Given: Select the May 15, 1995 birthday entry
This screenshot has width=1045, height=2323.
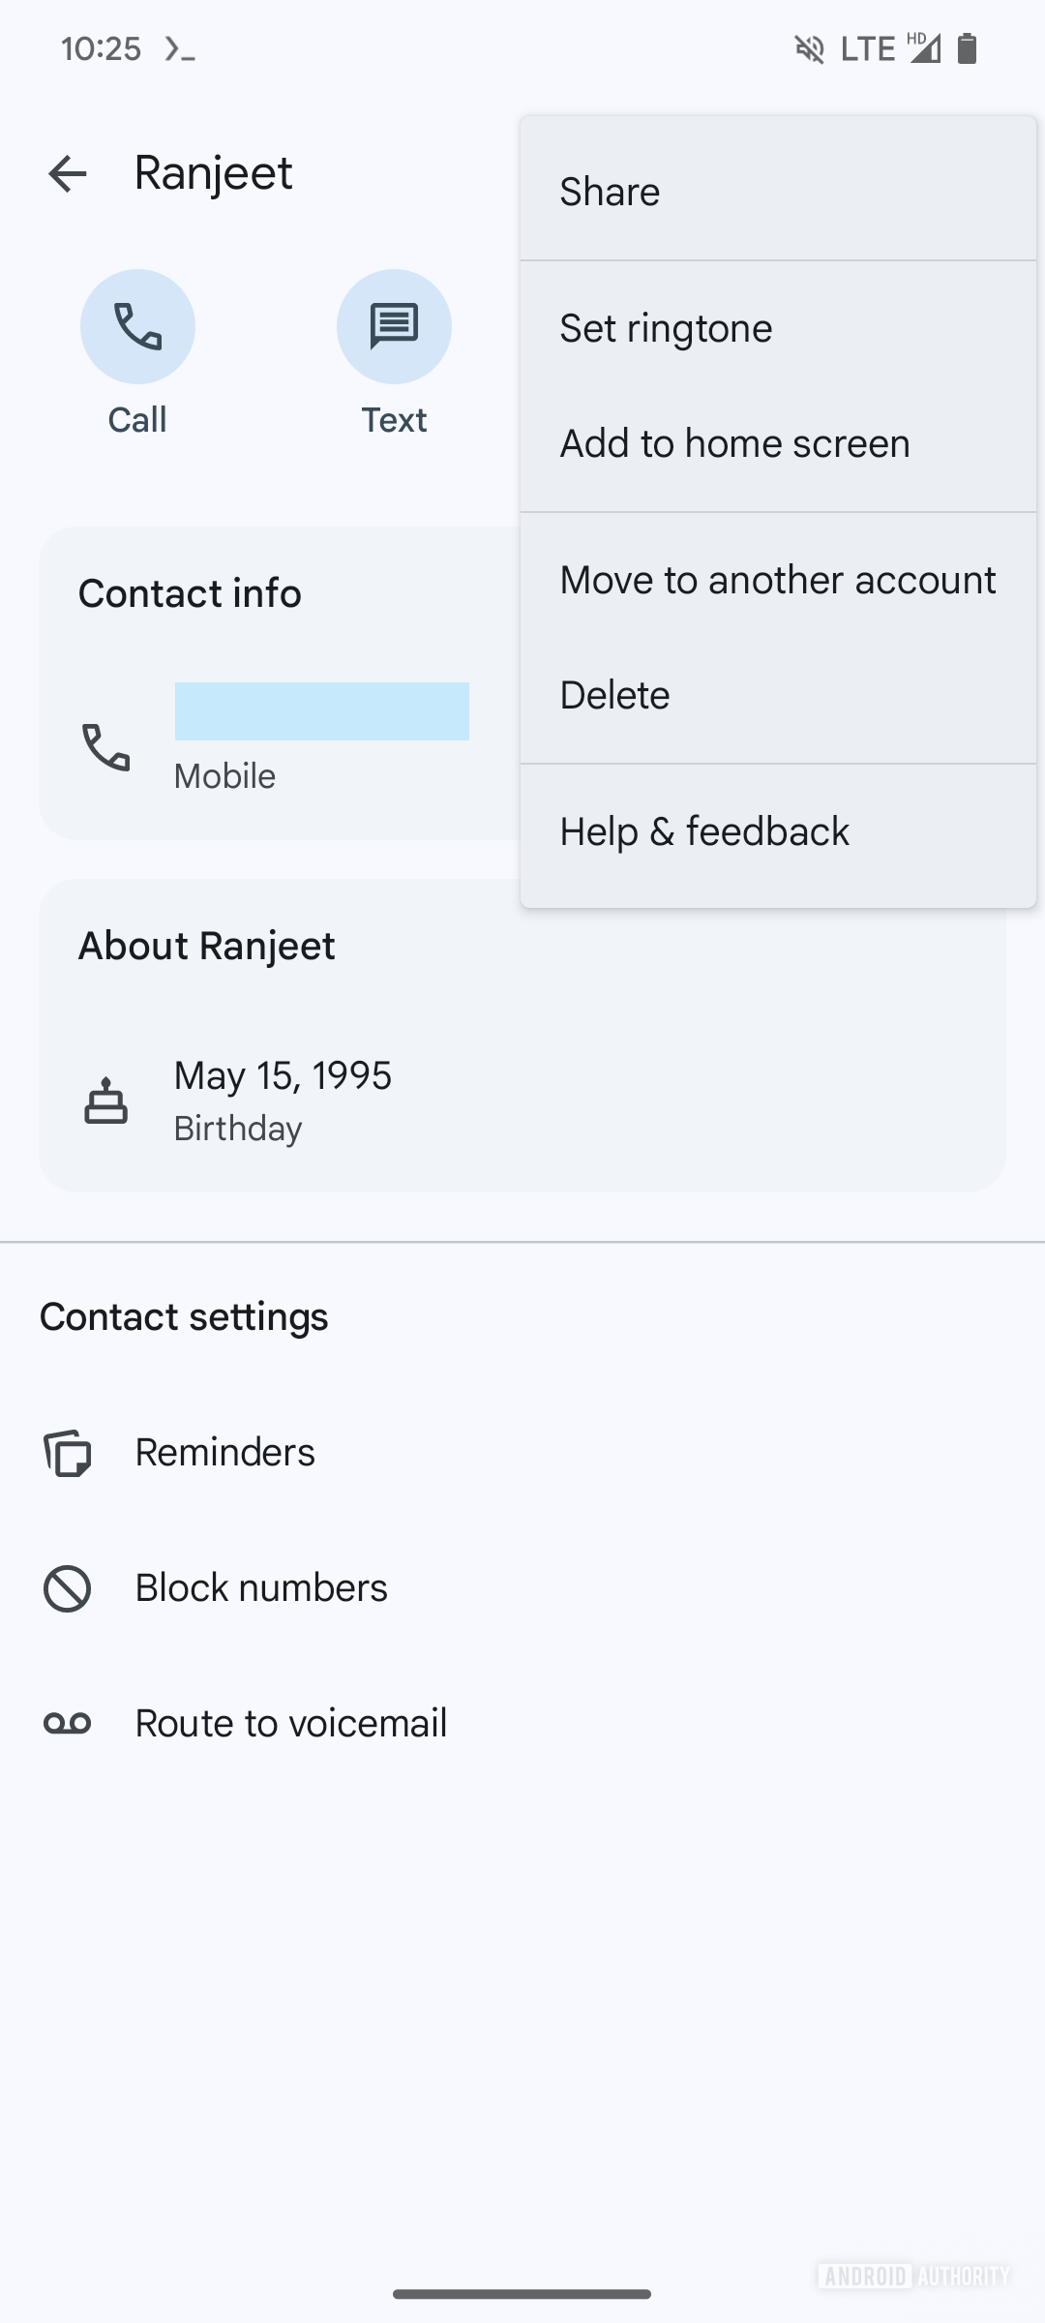Looking at the screenshot, I should point(283,1076).
